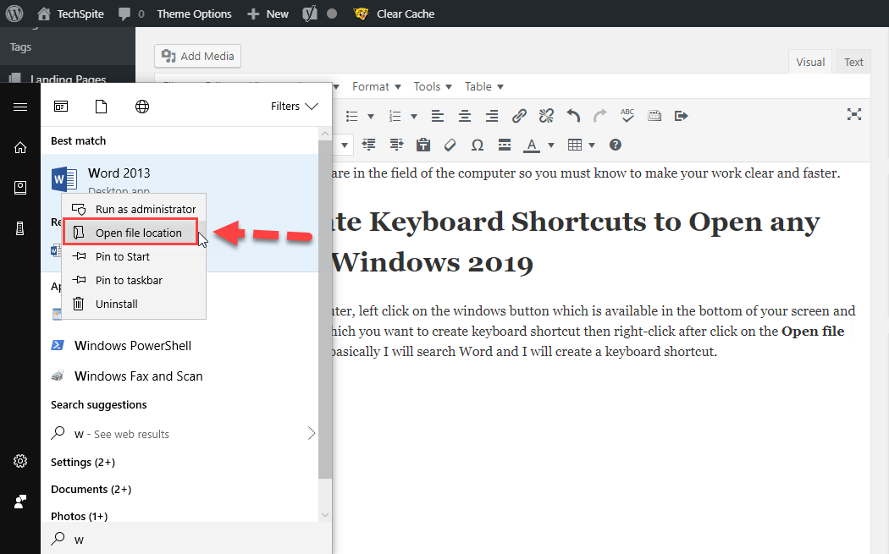This screenshot has width=889, height=554.
Task: Choose Pin to taskbar in context menu
Action: pos(129,280)
